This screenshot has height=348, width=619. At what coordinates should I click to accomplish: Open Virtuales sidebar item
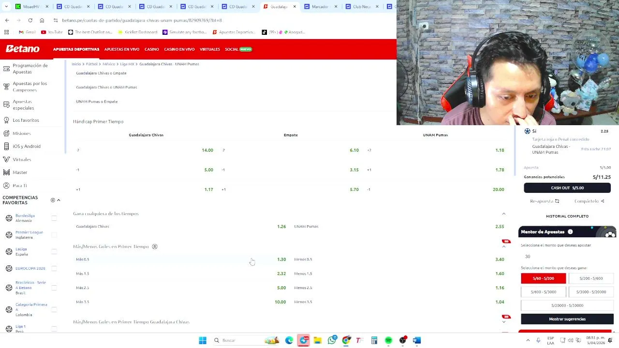[22, 159]
